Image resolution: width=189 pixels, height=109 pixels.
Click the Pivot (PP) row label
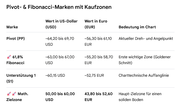click(x=16, y=38)
